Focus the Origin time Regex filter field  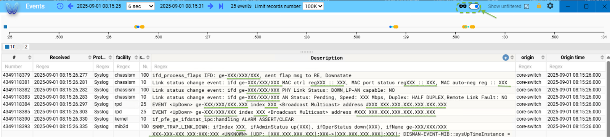point(575,66)
